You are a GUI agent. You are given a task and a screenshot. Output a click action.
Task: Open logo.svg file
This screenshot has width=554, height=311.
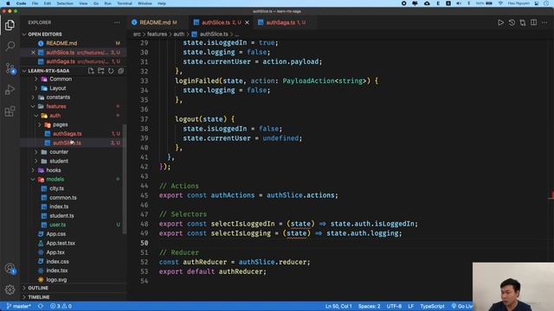[56, 280]
